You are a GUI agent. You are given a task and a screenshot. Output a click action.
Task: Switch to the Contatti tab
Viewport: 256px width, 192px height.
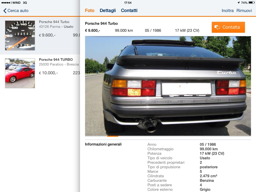pos(129,10)
